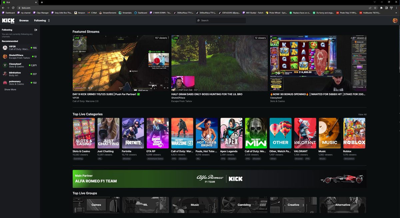
Task: Open Just Chatting category card
Action: tap(108, 133)
